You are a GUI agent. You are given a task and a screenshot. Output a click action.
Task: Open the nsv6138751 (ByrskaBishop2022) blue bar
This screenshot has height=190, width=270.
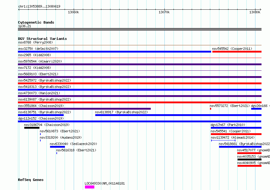[41, 115]
